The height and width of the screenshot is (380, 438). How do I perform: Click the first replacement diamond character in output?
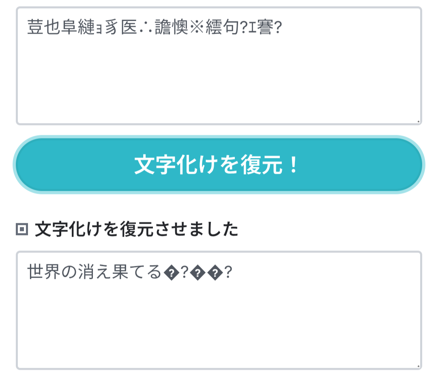(171, 273)
